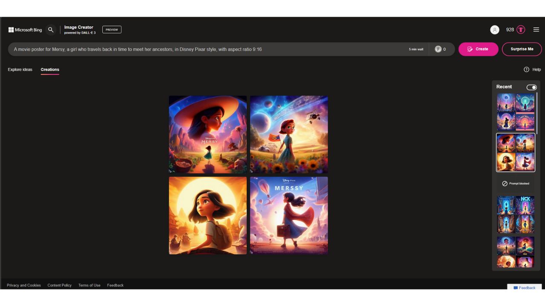Select the Creations tab
This screenshot has height=306, width=545.
point(50,70)
